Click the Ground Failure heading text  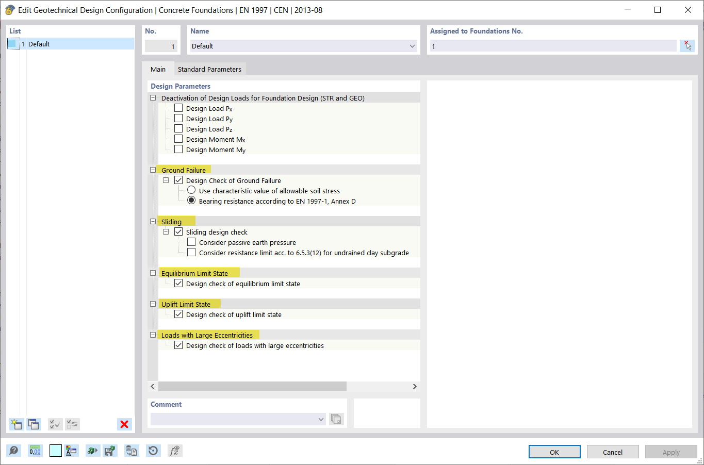pos(184,170)
